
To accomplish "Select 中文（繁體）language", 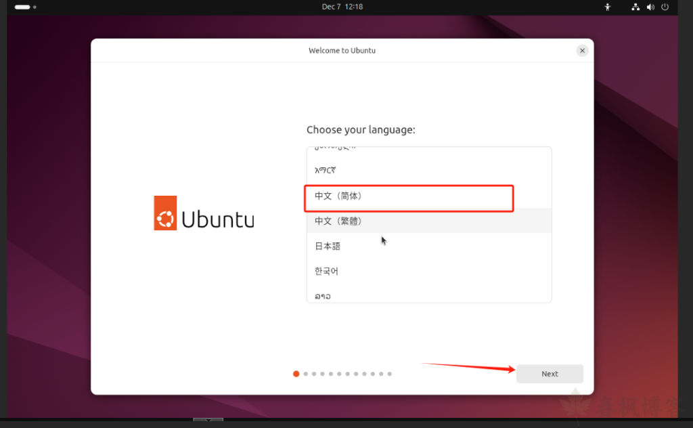I will (428, 221).
